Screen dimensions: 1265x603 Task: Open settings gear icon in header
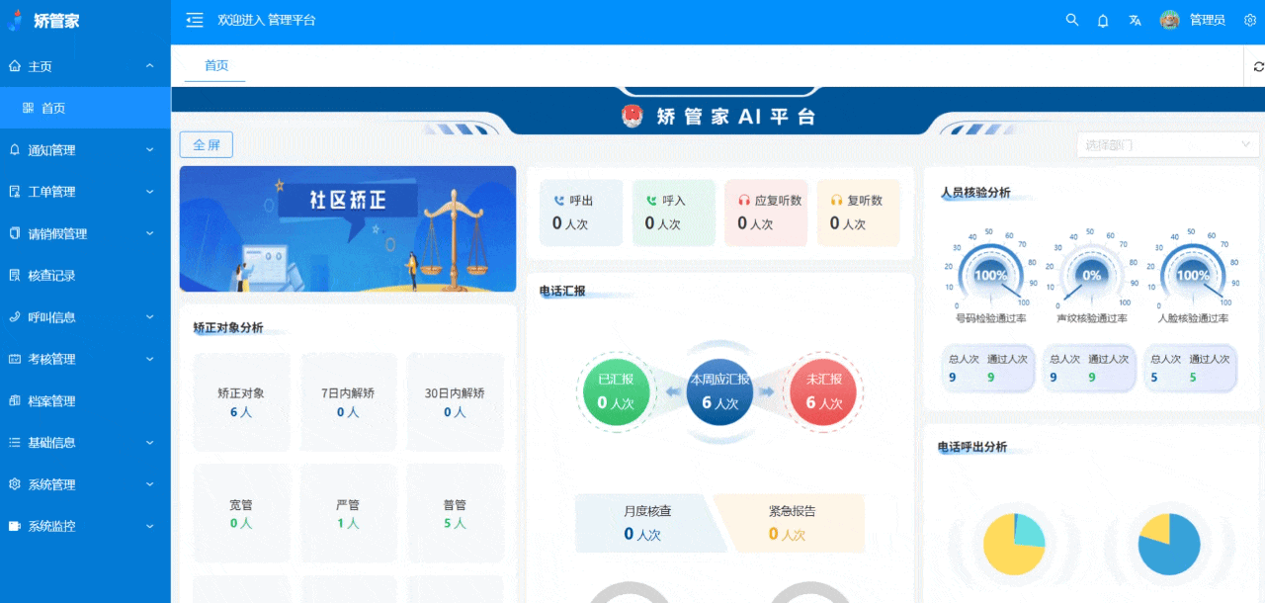pyautogui.click(x=1250, y=20)
